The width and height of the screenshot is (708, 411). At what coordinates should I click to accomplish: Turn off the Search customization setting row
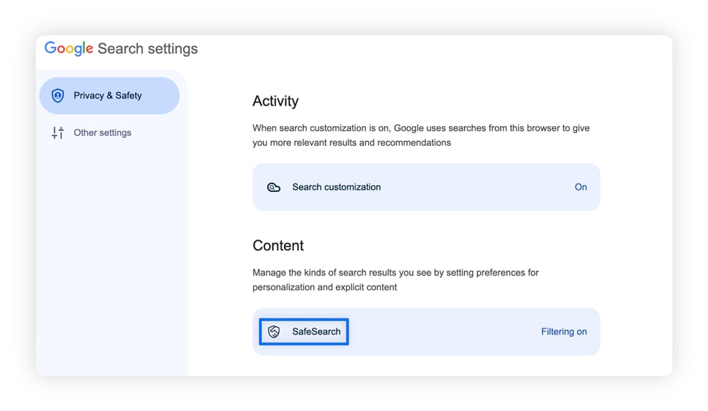pyautogui.click(x=426, y=187)
